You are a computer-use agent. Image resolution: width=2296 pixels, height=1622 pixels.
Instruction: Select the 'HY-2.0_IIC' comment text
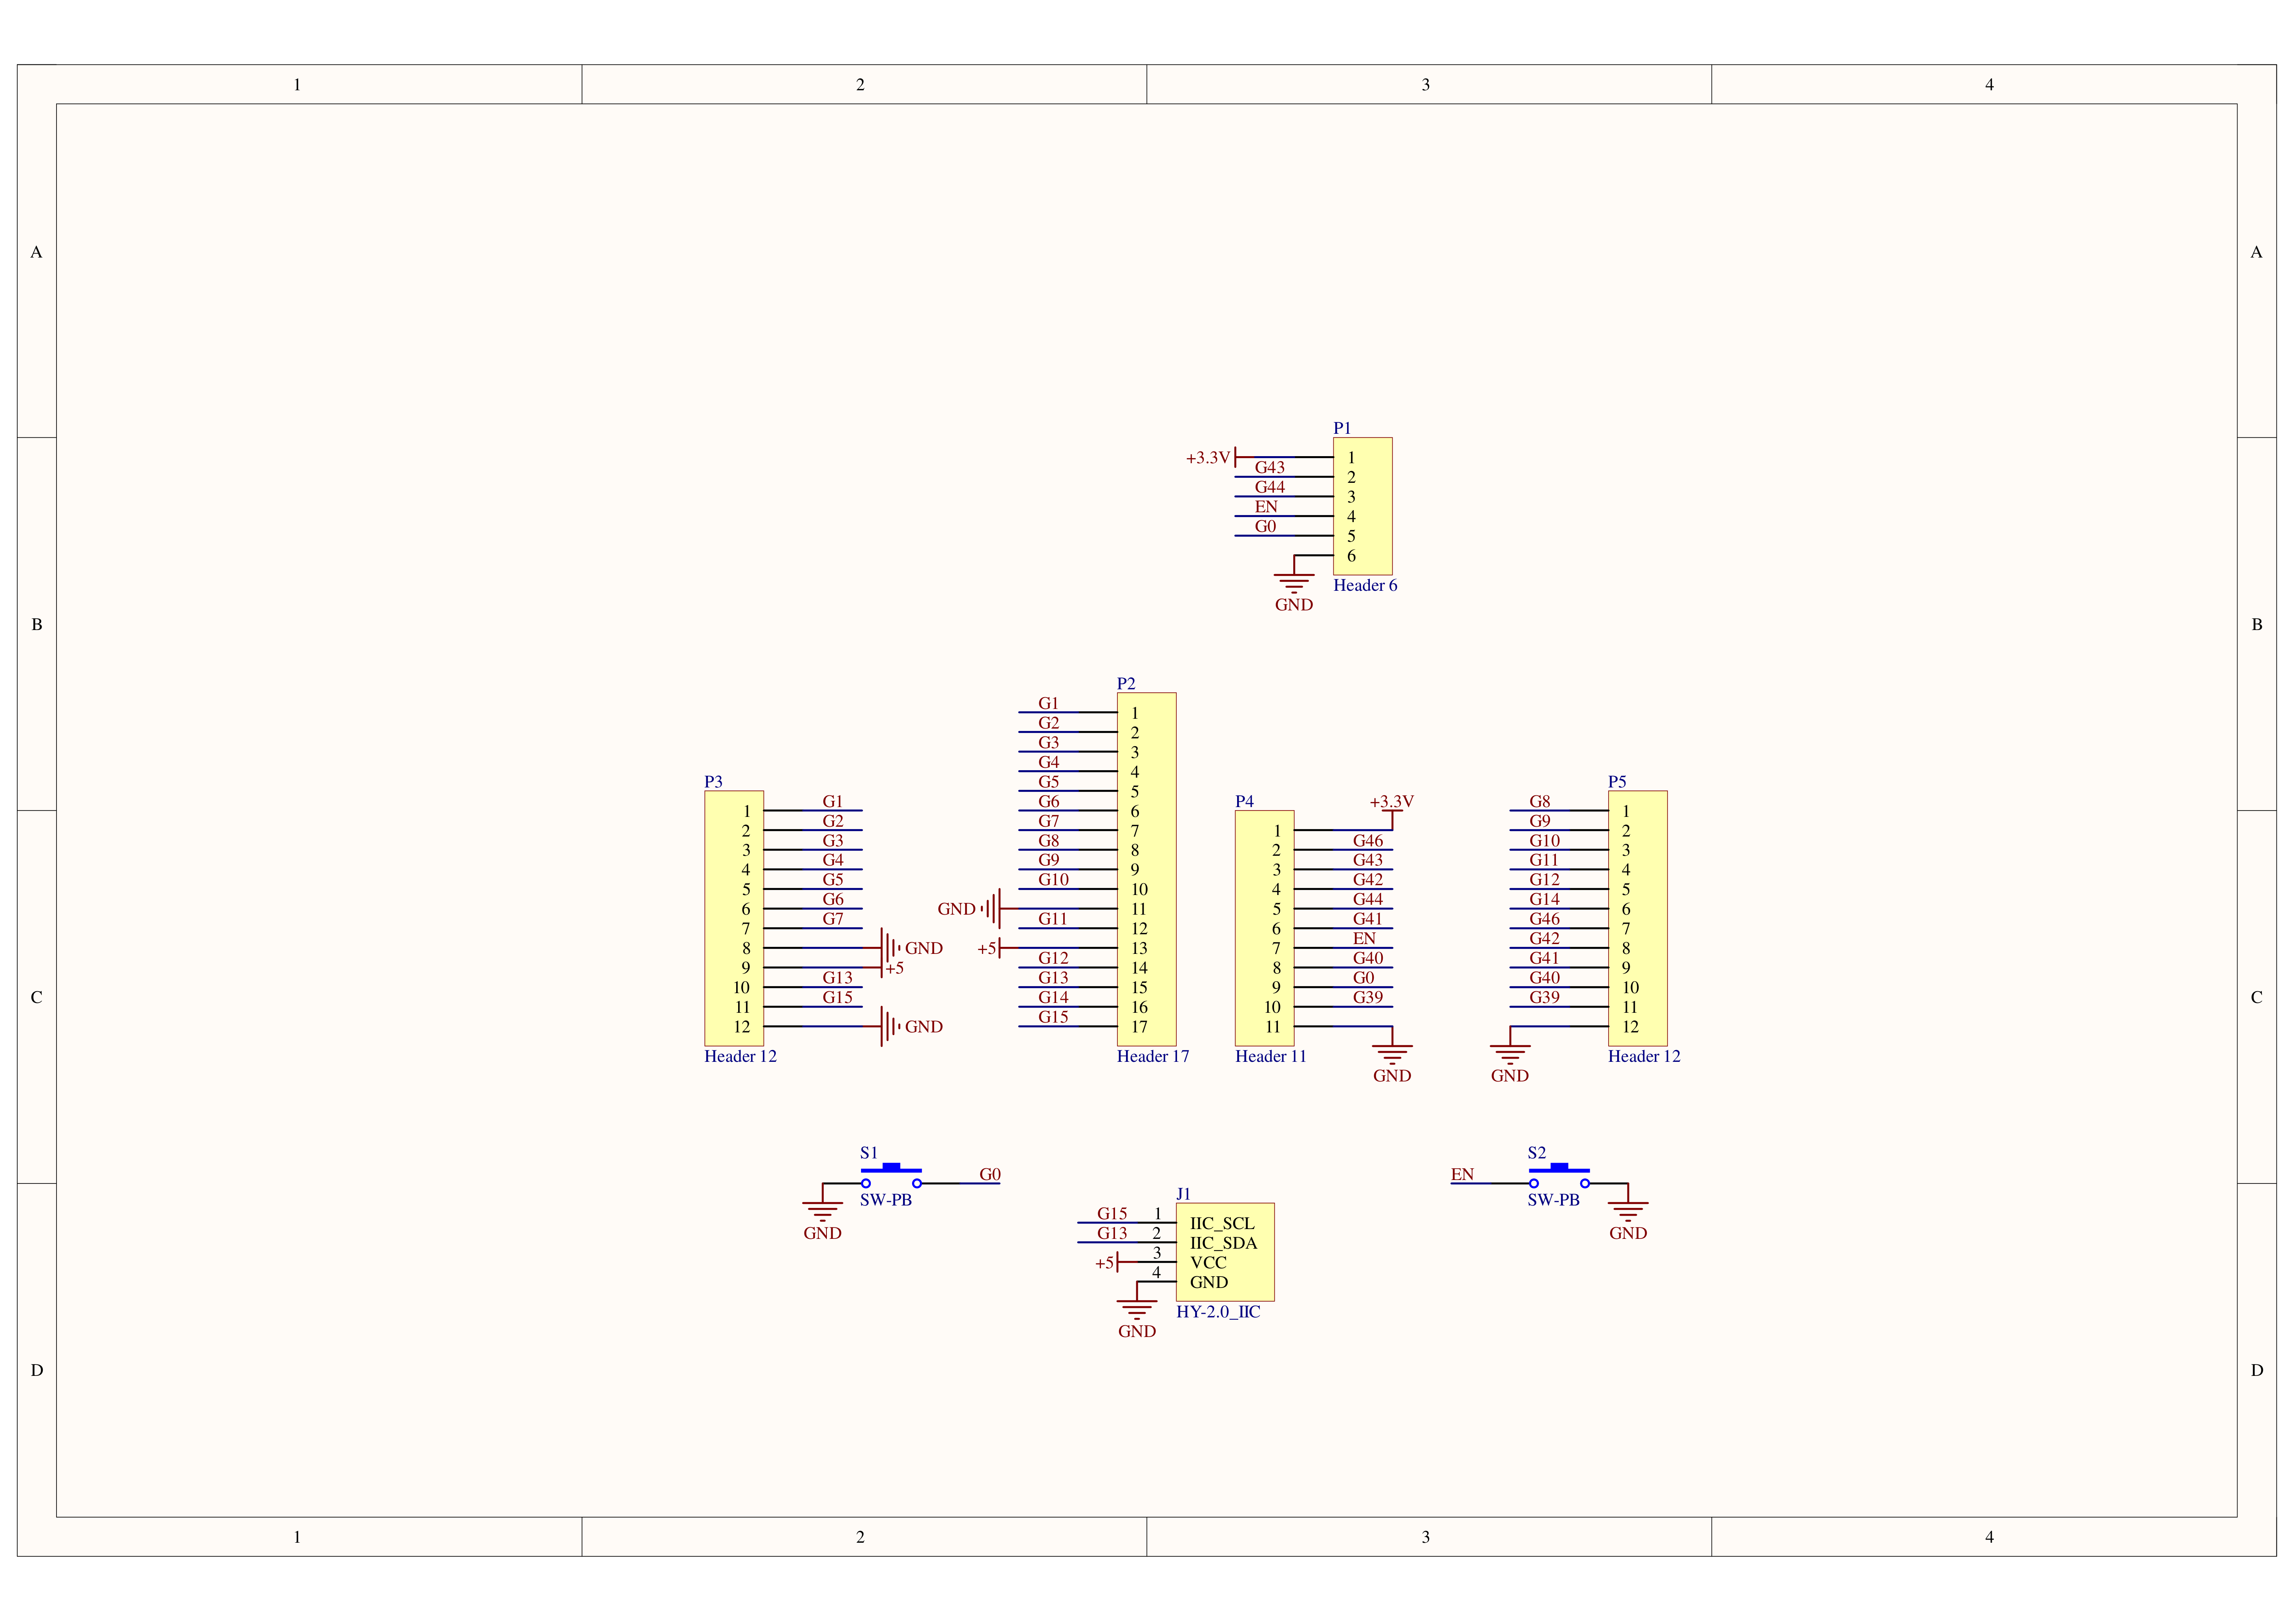point(1218,1312)
